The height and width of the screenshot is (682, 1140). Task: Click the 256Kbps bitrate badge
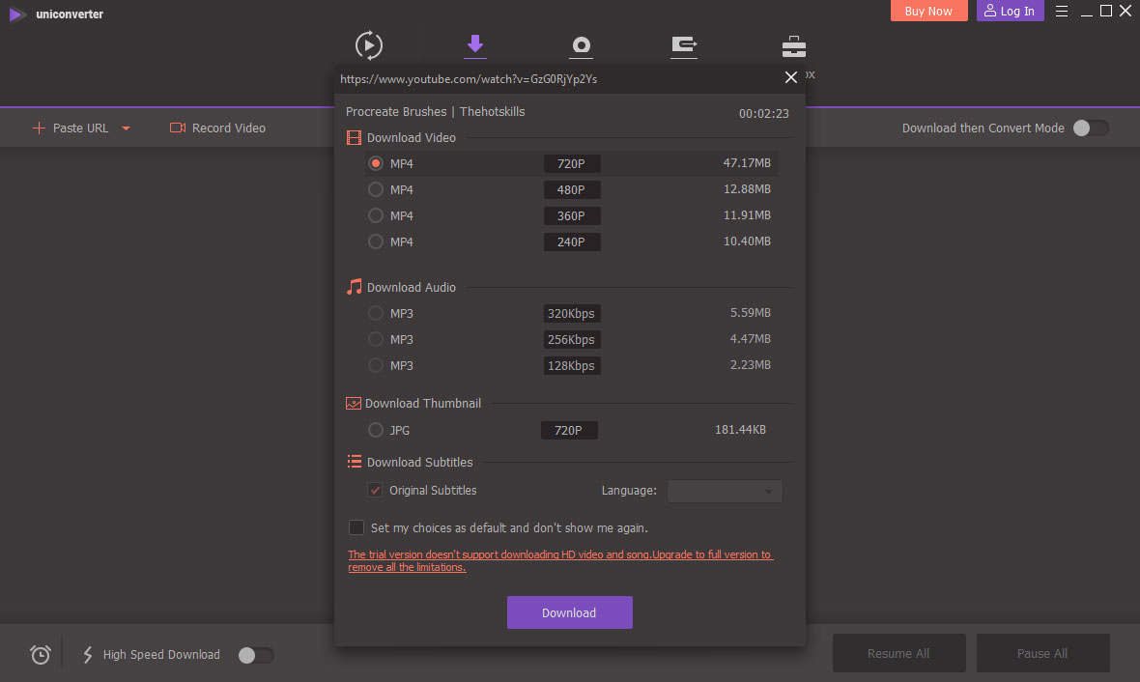click(572, 339)
